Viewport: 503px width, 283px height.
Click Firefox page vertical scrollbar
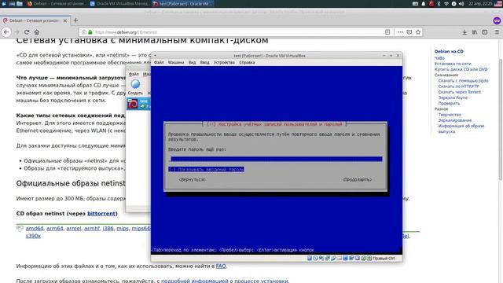[501, 119]
